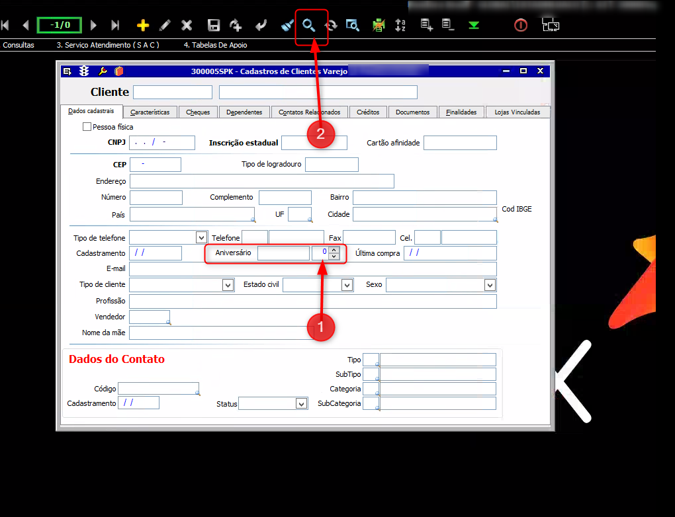The height and width of the screenshot is (517, 675).
Task: Decrease the Aniversário spinner value
Action: (334, 257)
